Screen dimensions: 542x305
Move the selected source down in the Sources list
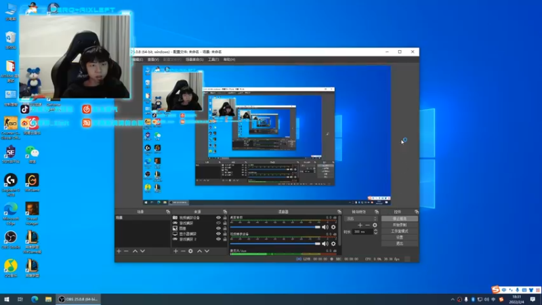pos(207,251)
